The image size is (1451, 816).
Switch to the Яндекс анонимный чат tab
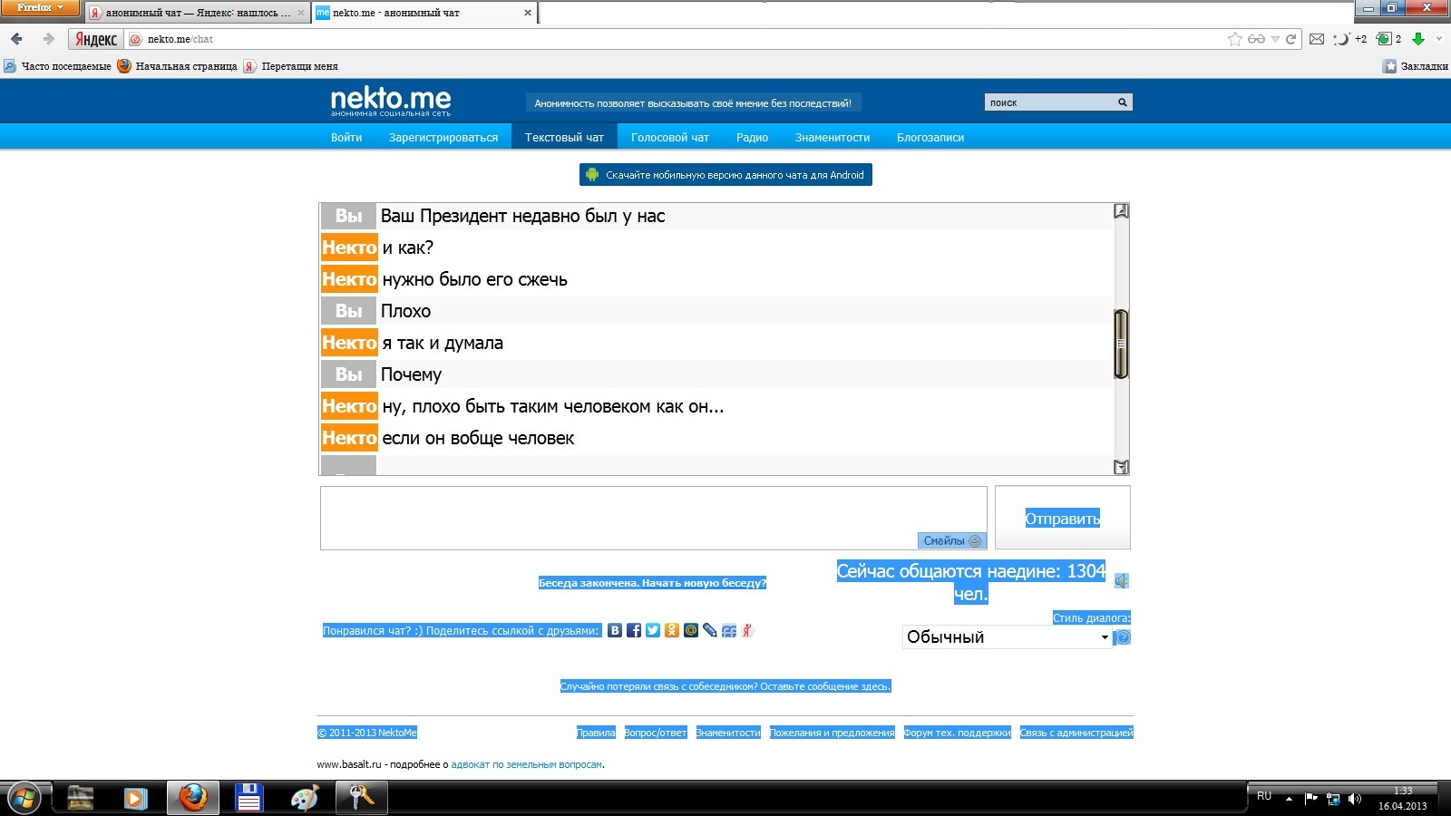pos(197,13)
